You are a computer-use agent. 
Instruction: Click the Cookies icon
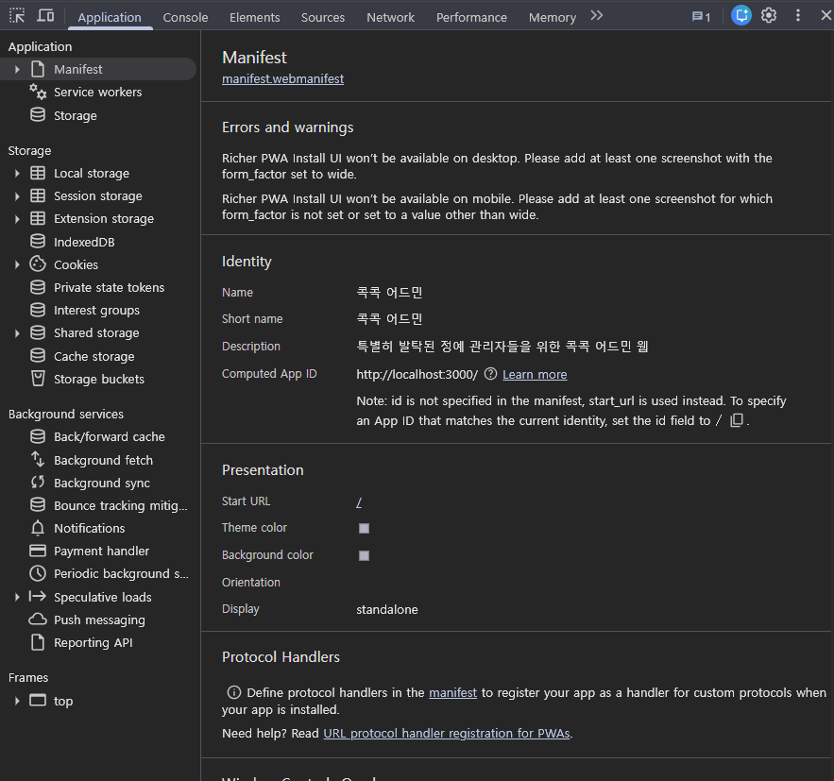(38, 264)
